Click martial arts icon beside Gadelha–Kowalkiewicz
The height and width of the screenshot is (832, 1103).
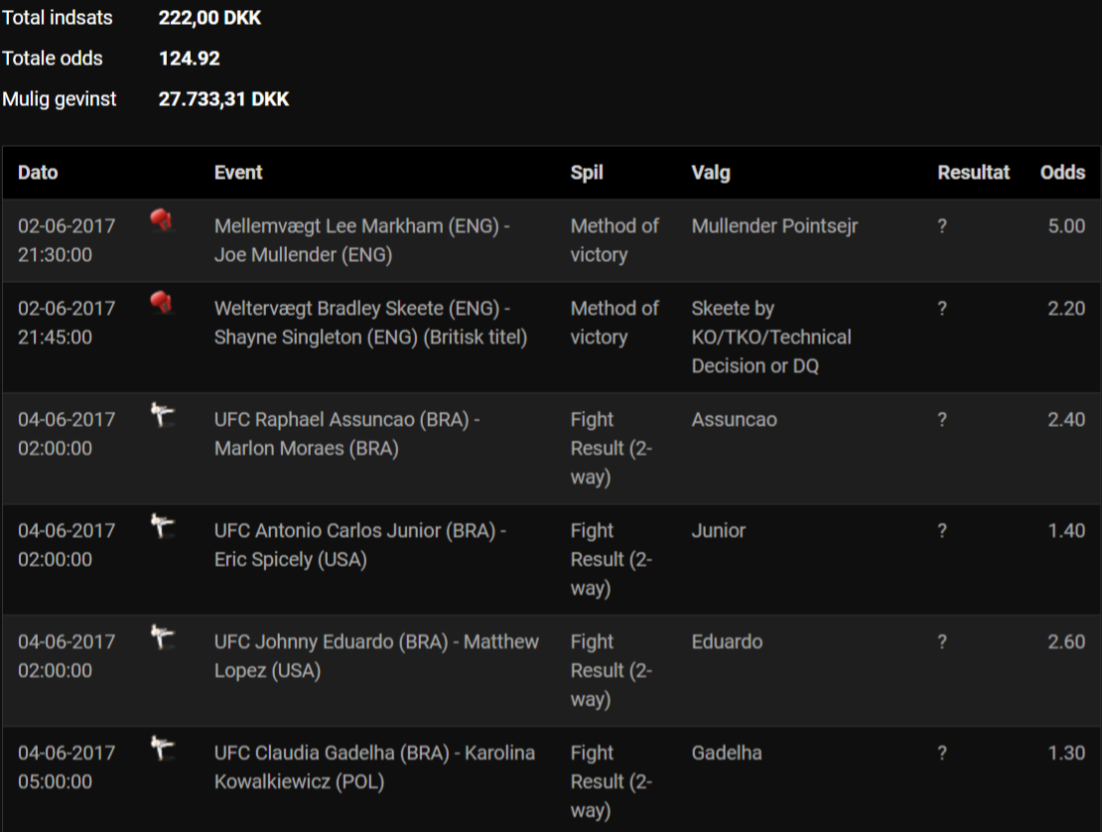click(x=162, y=749)
